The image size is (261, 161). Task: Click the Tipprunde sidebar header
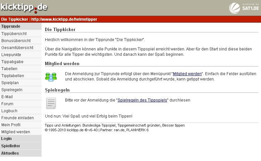pos(11,26)
